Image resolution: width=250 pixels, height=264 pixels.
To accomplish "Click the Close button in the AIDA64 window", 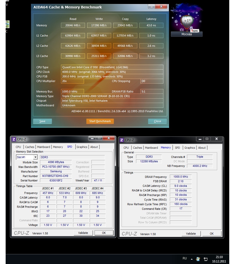I will pyautogui.click(x=158, y=121).
